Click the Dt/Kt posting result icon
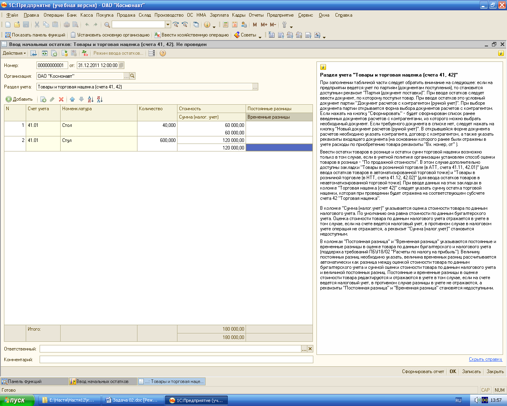This screenshot has height=406, width=507. pyautogui.click(x=85, y=53)
